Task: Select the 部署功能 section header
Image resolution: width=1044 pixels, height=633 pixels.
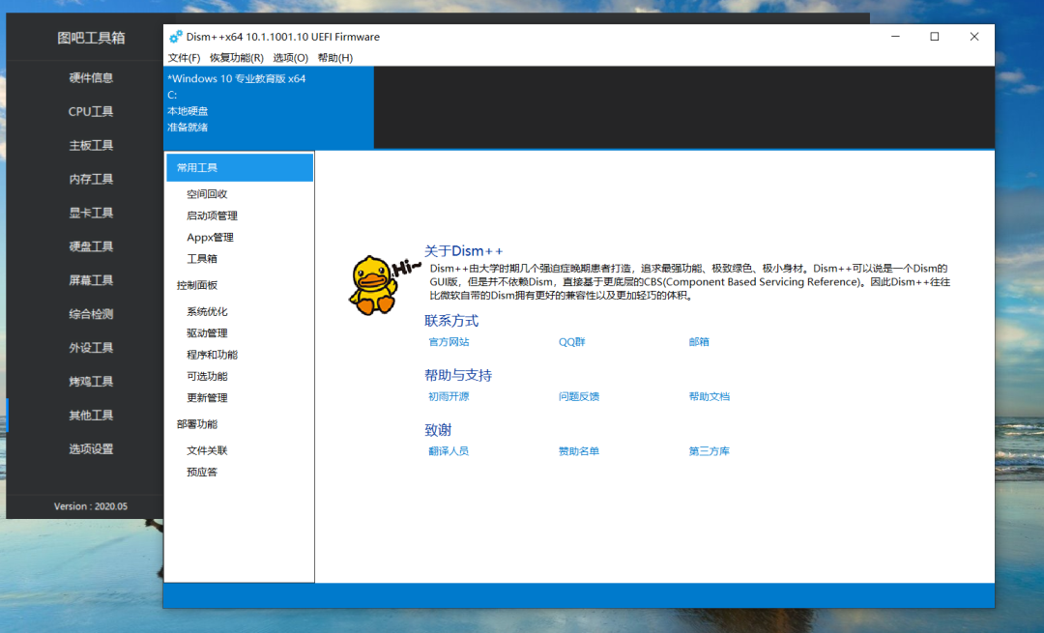Action: click(197, 424)
